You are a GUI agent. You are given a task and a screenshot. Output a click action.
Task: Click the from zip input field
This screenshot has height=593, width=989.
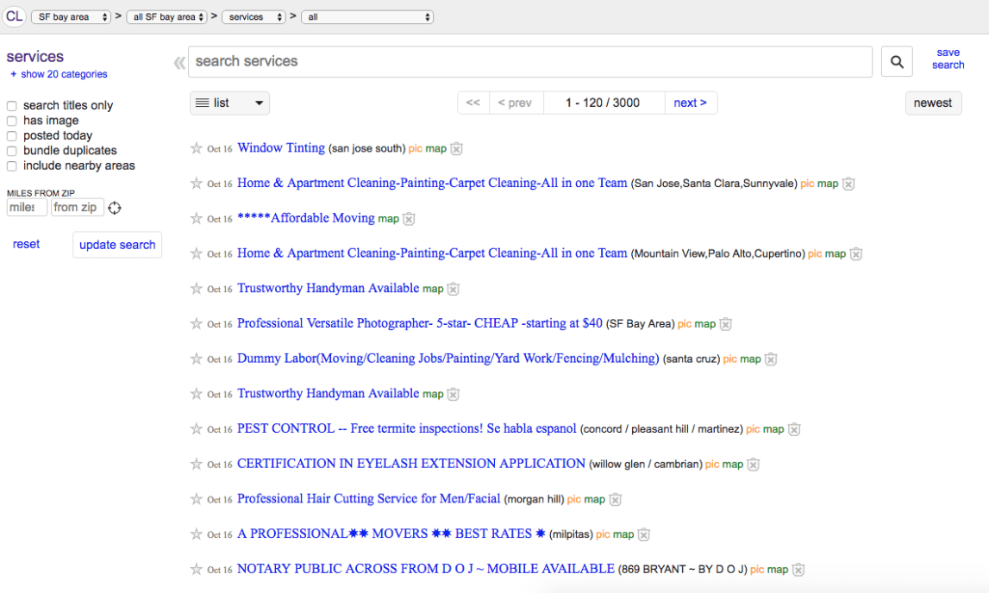77,208
